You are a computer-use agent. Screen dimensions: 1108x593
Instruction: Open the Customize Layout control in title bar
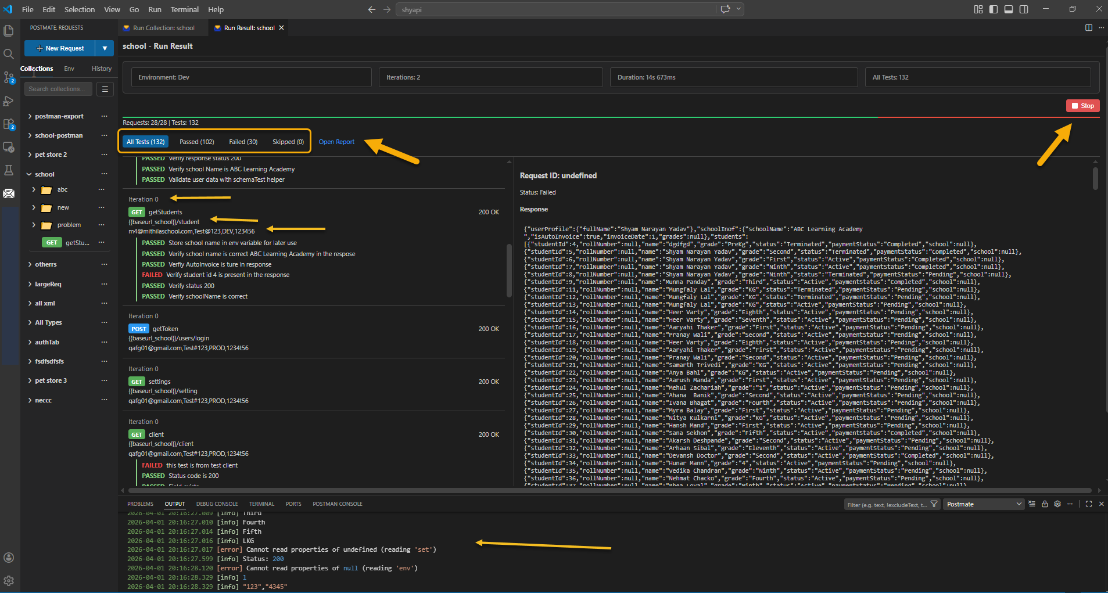[x=978, y=9]
